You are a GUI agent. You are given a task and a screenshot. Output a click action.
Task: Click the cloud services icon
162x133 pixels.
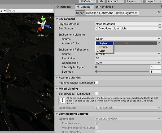click(101, 1)
